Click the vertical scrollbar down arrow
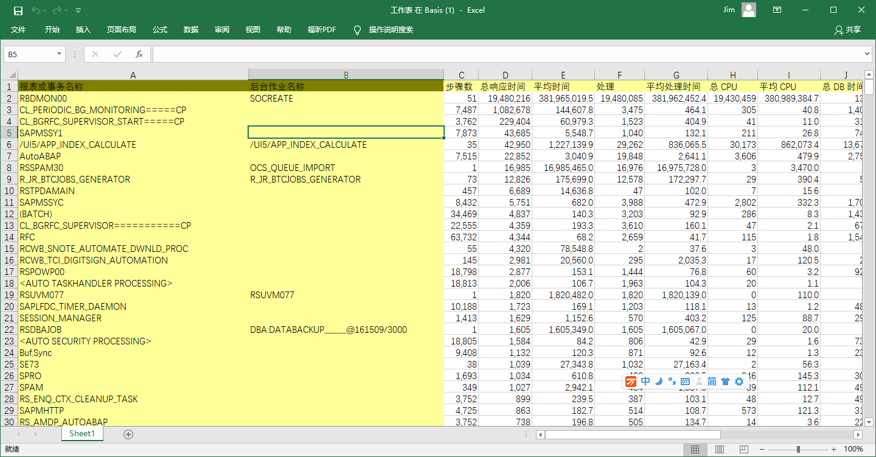The width and height of the screenshot is (876, 457). [x=869, y=421]
